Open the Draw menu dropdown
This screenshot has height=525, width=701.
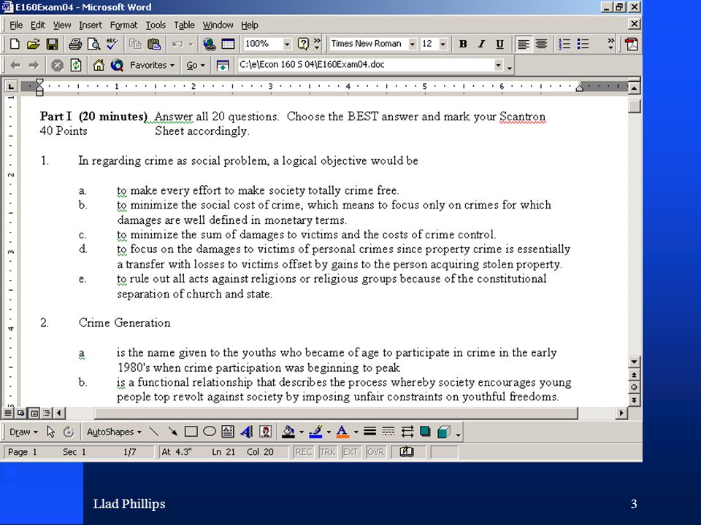pyautogui.click(x=23, y=432)
